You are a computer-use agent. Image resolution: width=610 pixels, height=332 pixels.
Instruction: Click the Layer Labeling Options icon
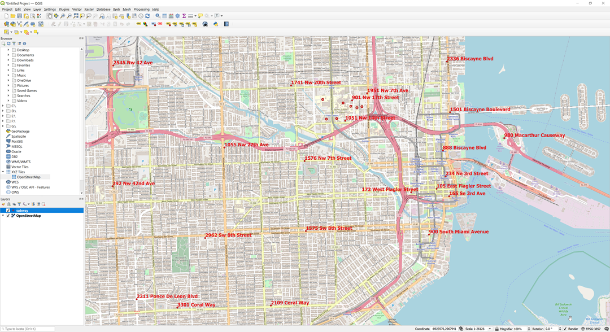[138, 24]
